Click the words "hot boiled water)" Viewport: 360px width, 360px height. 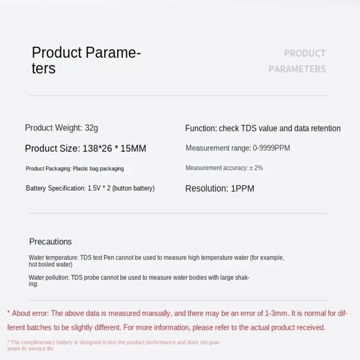coord(50,265)
